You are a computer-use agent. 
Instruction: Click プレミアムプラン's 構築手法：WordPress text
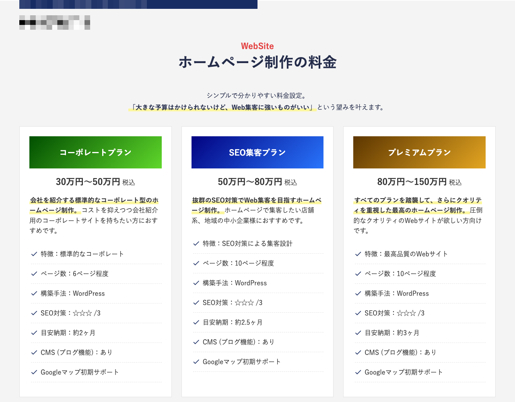pos(397,293)
